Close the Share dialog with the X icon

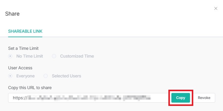[x=216, y=8]
